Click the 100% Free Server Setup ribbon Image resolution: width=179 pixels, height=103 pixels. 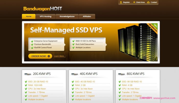(x=153, y=28)
